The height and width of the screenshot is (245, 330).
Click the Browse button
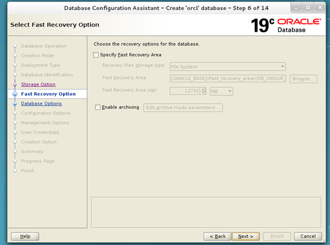[303, 79]
